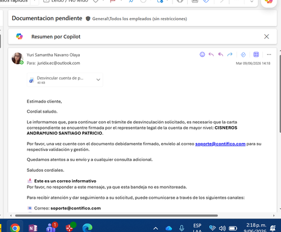
Task: Open sender profile photo of Yuri Samantha
Action: [17, 59]
